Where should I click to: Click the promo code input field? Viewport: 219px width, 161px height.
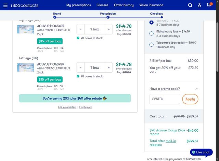165,99
